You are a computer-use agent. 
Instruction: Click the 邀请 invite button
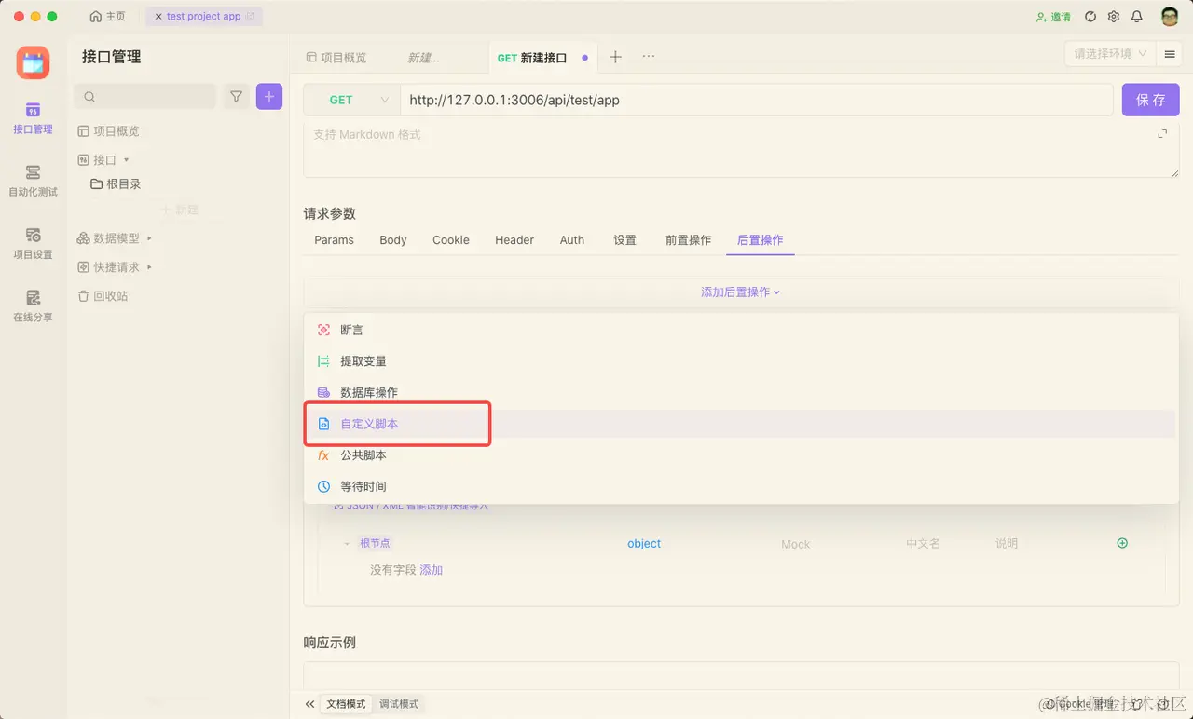pyautogui.click(x=1053, y=17)
